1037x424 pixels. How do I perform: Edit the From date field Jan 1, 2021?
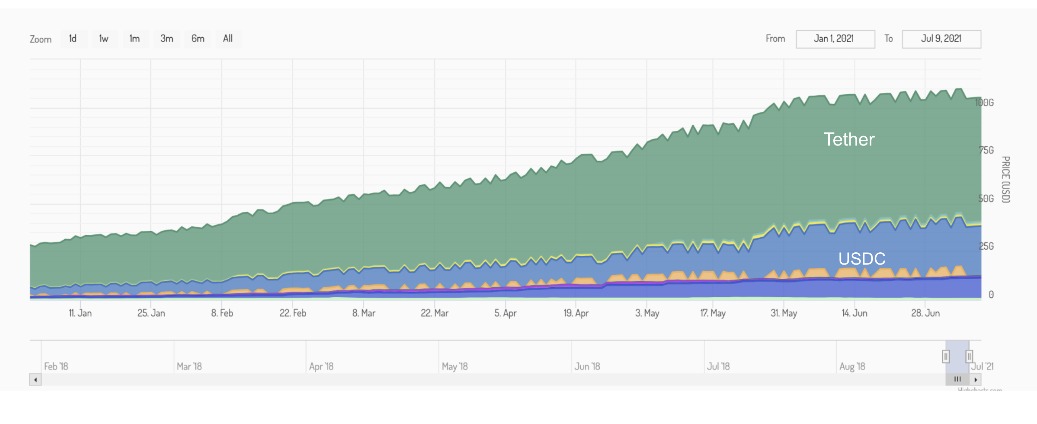835,39
